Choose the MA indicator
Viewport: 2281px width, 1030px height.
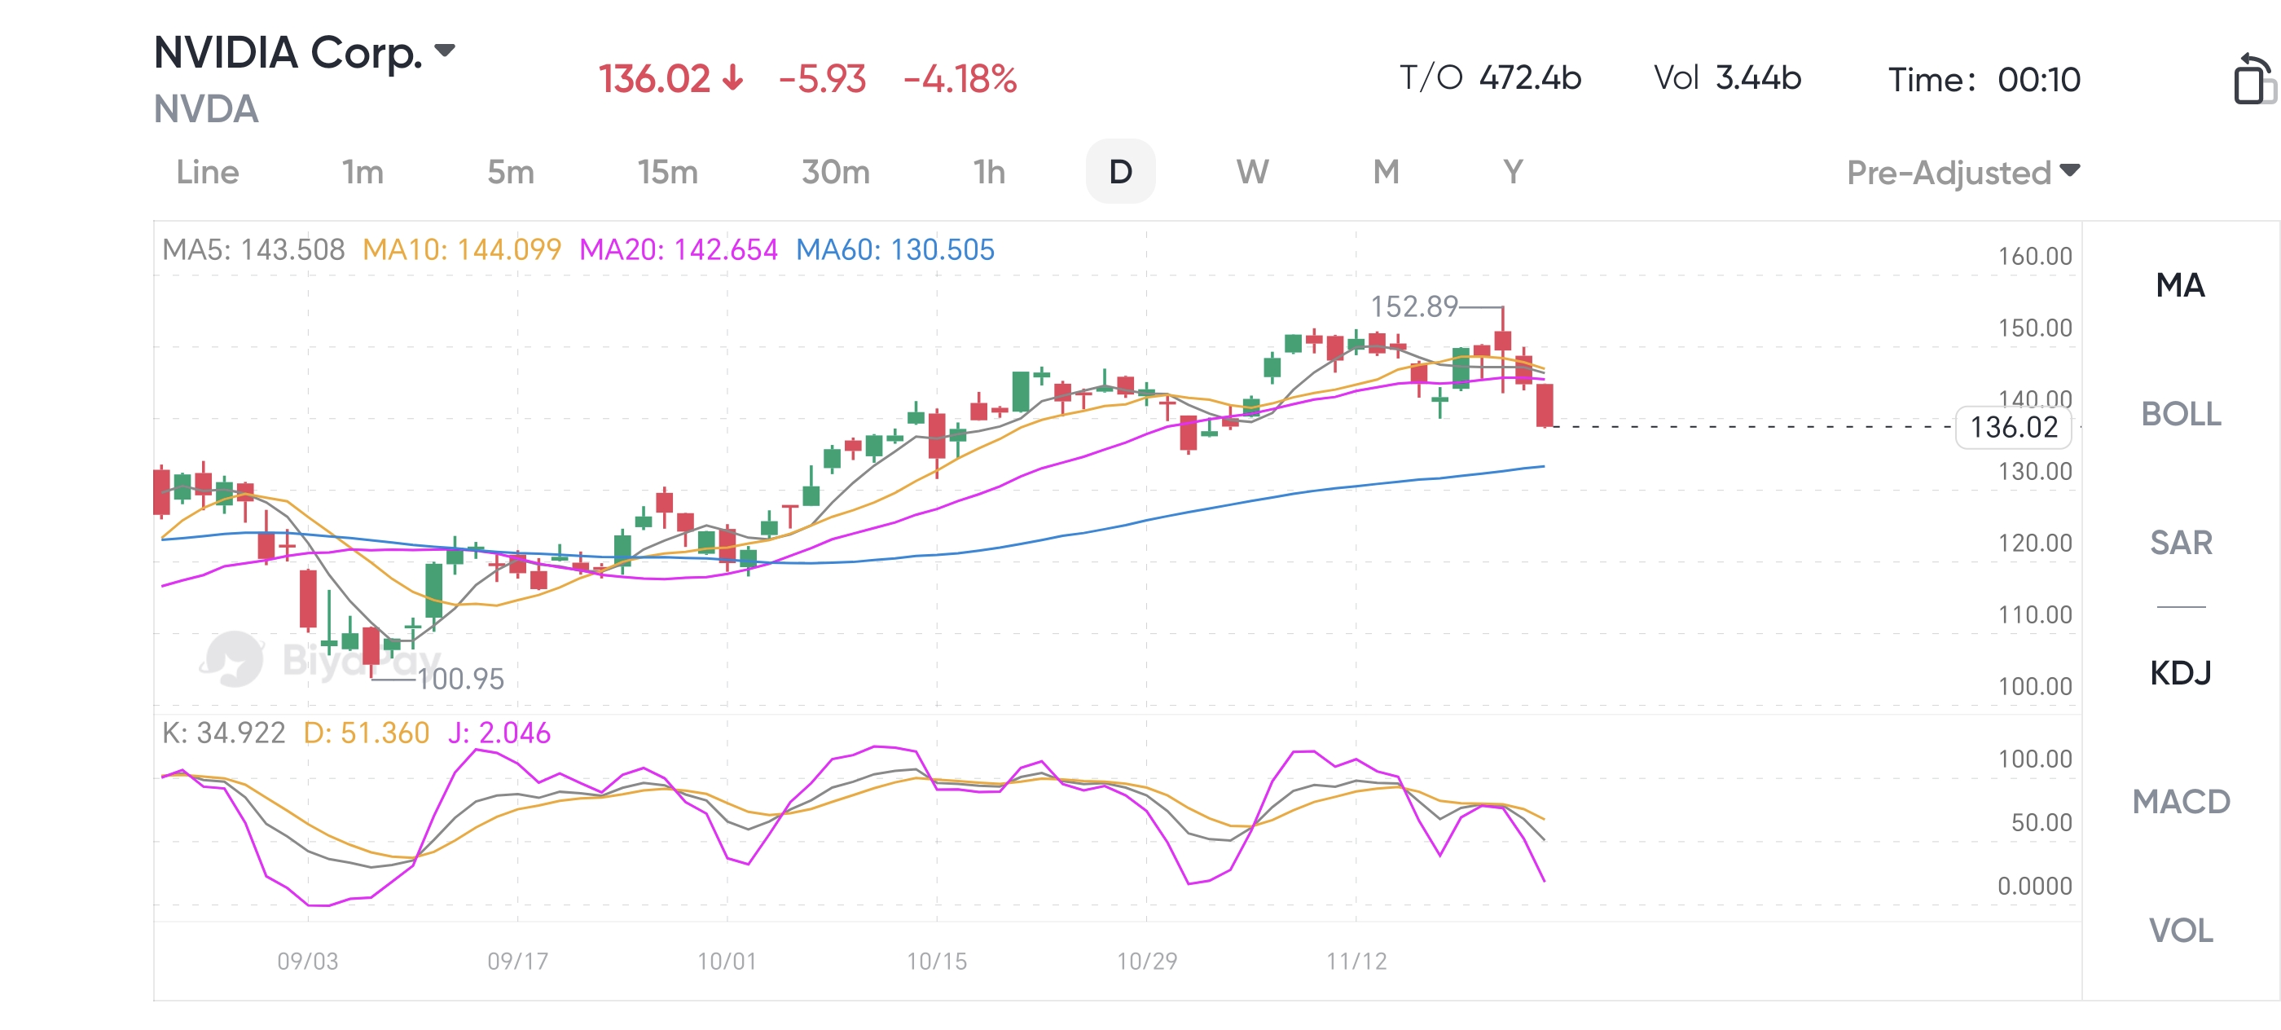pyautogui.click(x=2180, y=285)
